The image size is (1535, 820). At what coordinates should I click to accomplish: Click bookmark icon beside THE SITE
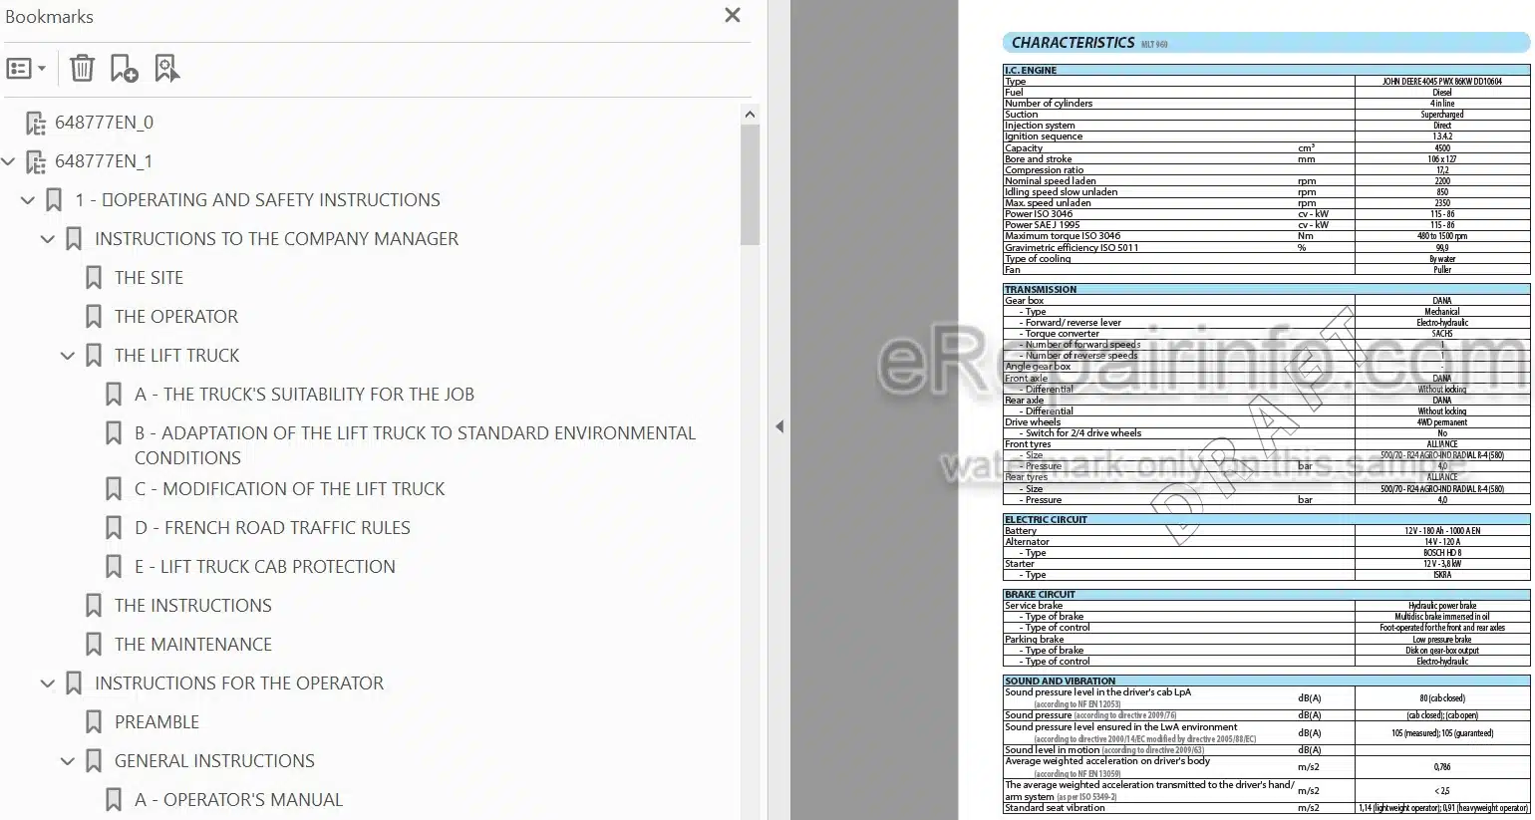pyautogui.click(x=94, y=278)
